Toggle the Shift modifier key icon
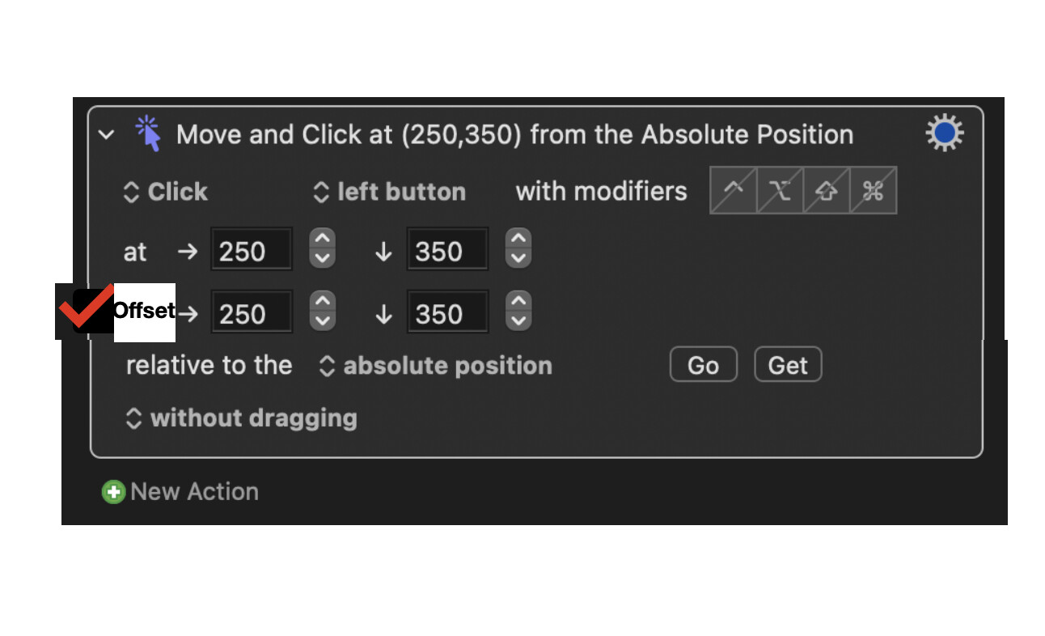Screen dimensions: 1045x636 click(827, 191)
